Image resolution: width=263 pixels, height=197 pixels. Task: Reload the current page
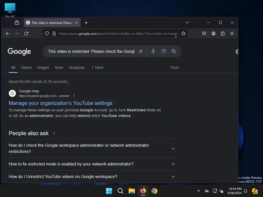[26, 34]
